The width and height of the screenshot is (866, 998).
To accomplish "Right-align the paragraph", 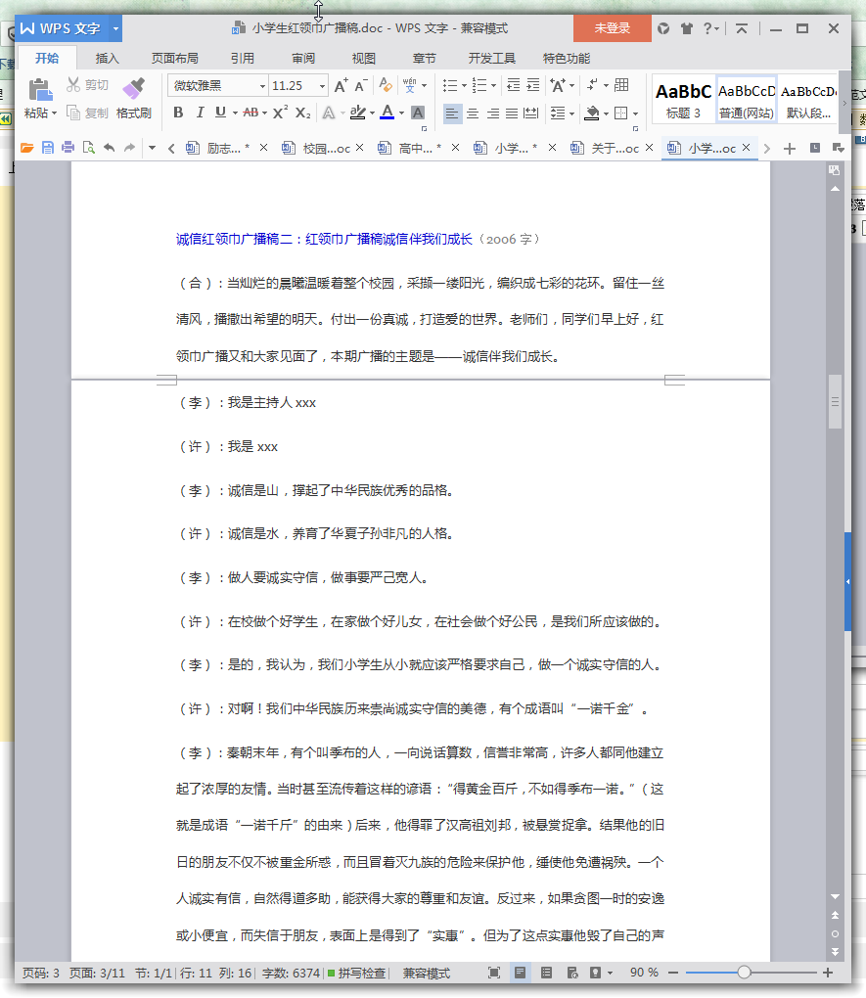I will point(493,113).
